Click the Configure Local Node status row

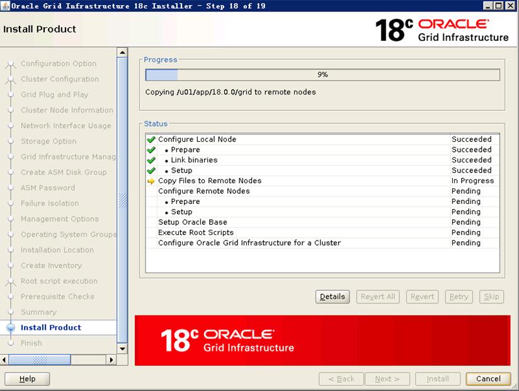(x=322, y=139)
